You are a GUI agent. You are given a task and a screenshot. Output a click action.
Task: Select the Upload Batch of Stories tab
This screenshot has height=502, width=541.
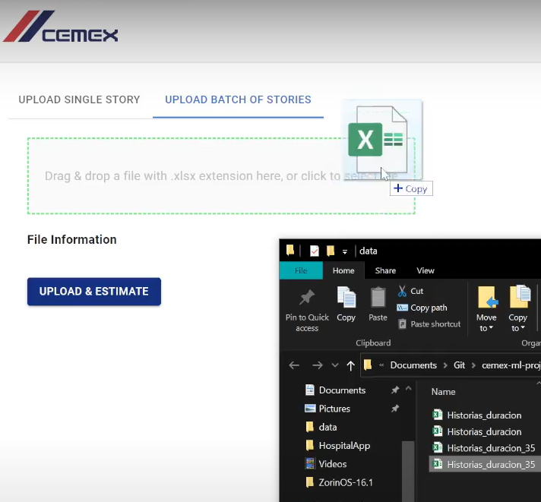tap(238, 99)
